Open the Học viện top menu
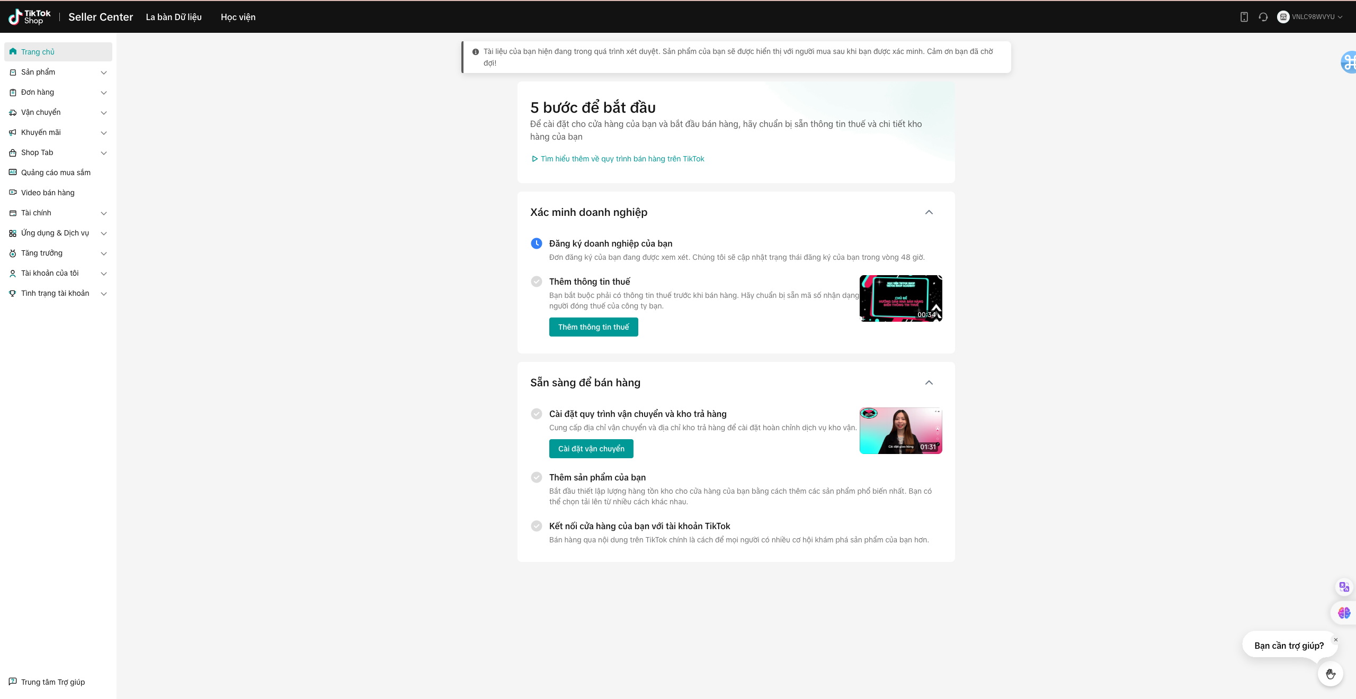The height and width of the screenshot is (699, 1356). tap(238, 17)
